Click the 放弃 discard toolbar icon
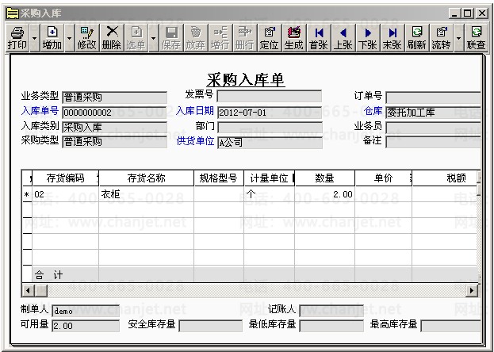The height and width of the screenshot is (352, 494). 196,38
